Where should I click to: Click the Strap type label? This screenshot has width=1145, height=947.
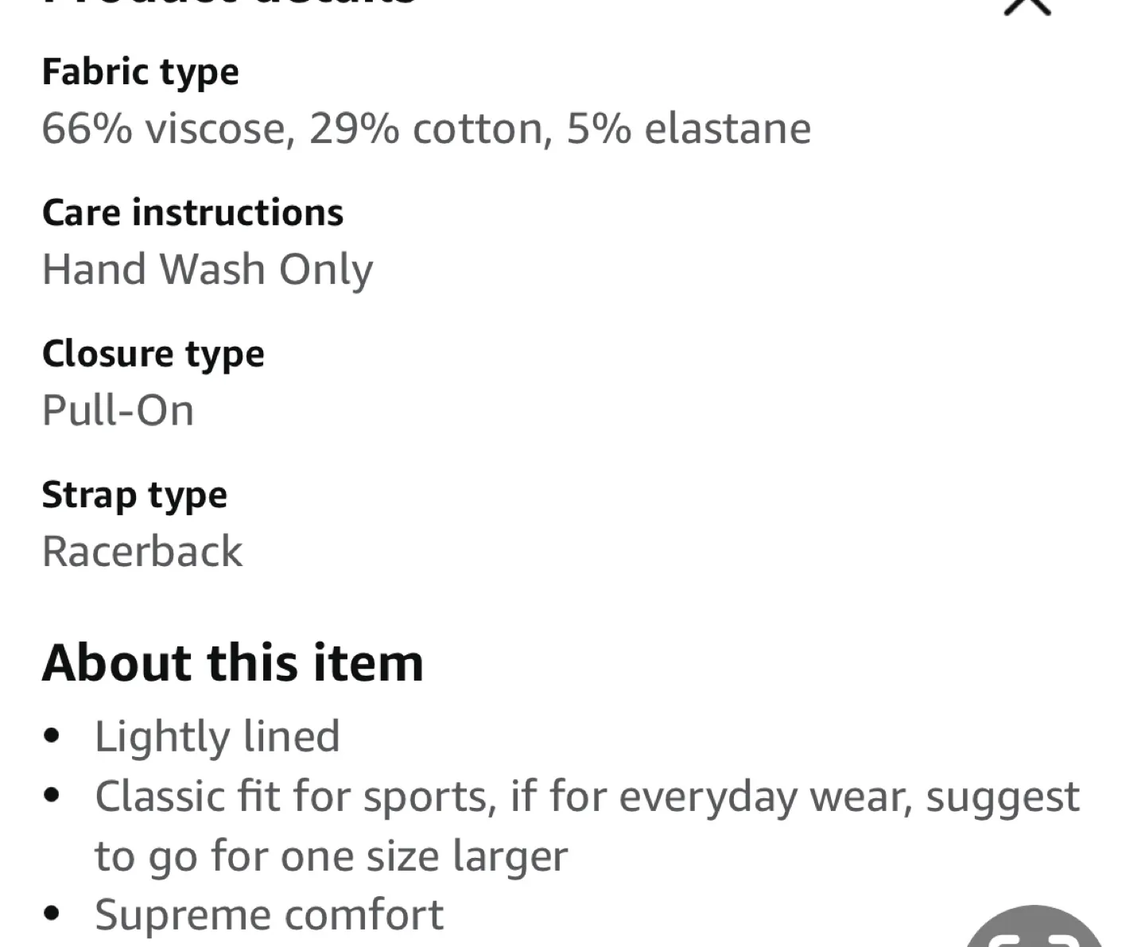tap(135, 494)
